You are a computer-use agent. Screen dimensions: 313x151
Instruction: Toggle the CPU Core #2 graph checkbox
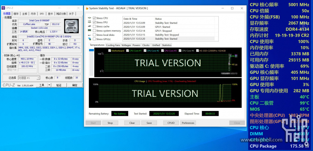pos(145,51)
